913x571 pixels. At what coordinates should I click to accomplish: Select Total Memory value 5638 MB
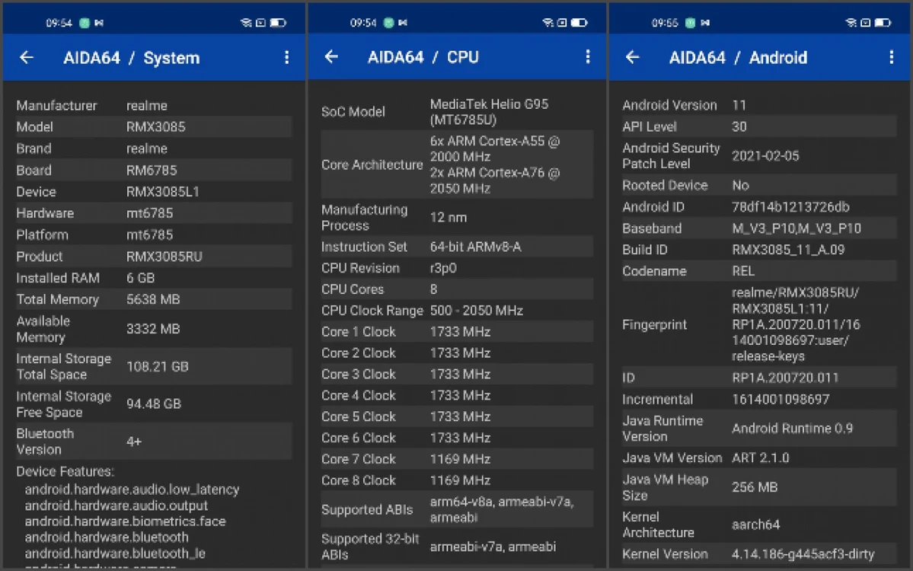click(153, 300)
